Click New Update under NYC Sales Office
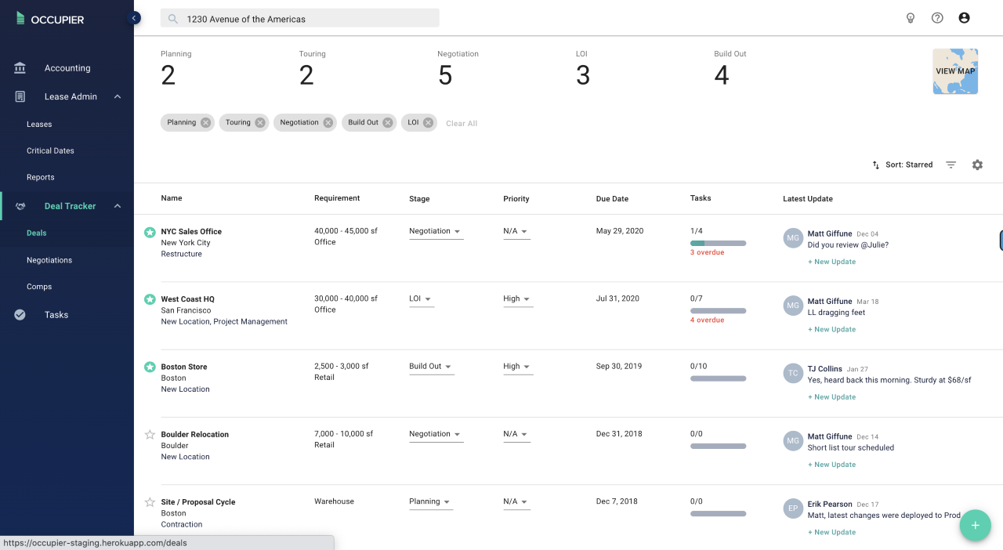 [831, 262]
